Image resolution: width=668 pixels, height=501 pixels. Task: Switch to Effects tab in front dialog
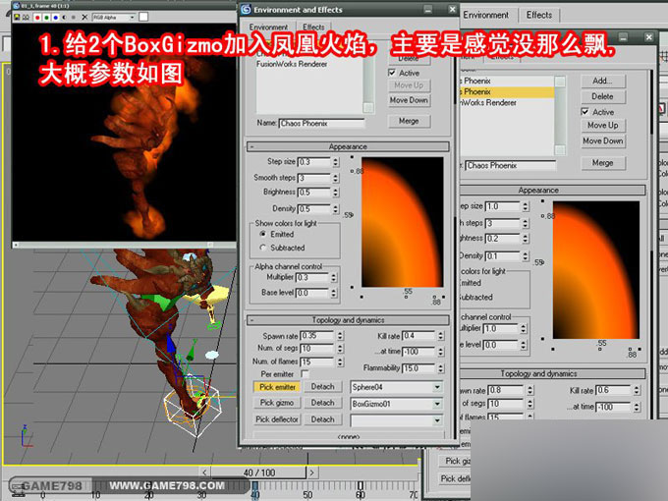point(313,27)
